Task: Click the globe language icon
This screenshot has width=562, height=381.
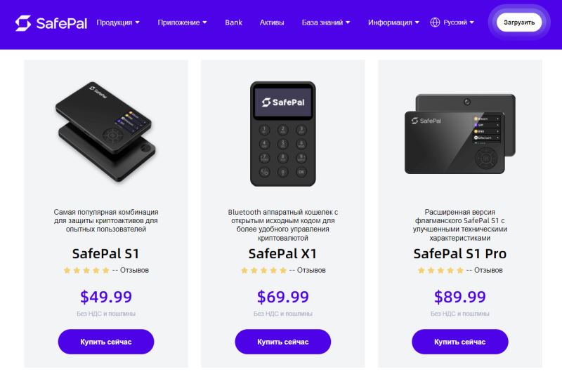Action: [x=435, y=22]
